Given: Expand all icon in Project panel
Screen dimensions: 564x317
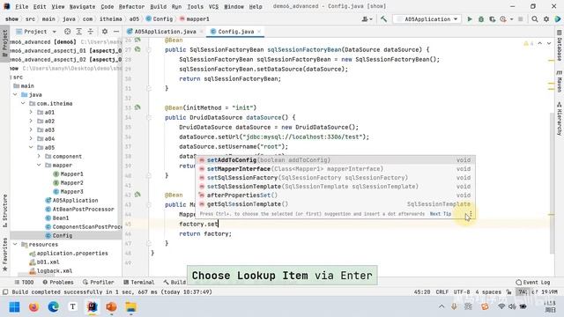Looking at the screenshot, I should (78, 32).
